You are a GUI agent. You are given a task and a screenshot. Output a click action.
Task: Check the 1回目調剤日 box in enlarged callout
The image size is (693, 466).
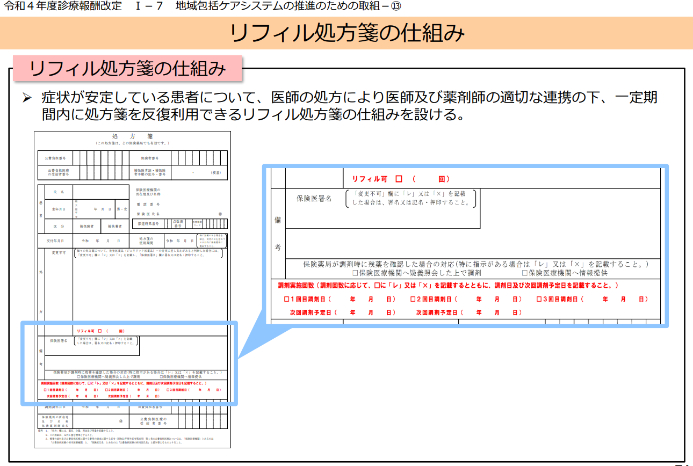tap(287, 299)
